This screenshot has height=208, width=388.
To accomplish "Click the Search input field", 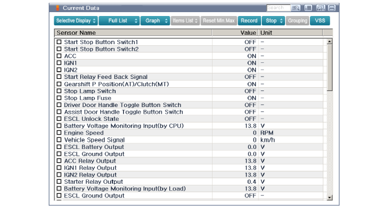I will click(278, 8).
